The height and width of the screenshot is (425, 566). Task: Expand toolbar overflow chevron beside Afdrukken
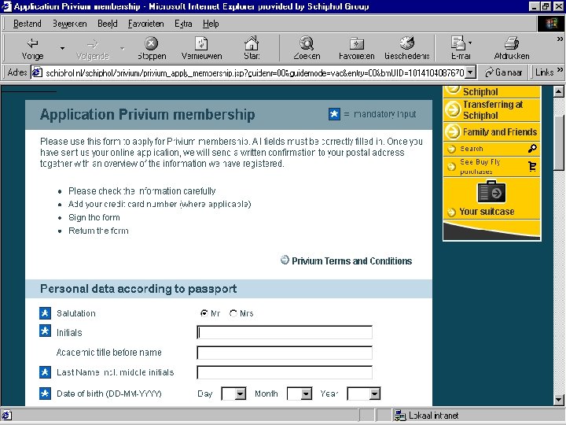point(560,39)
